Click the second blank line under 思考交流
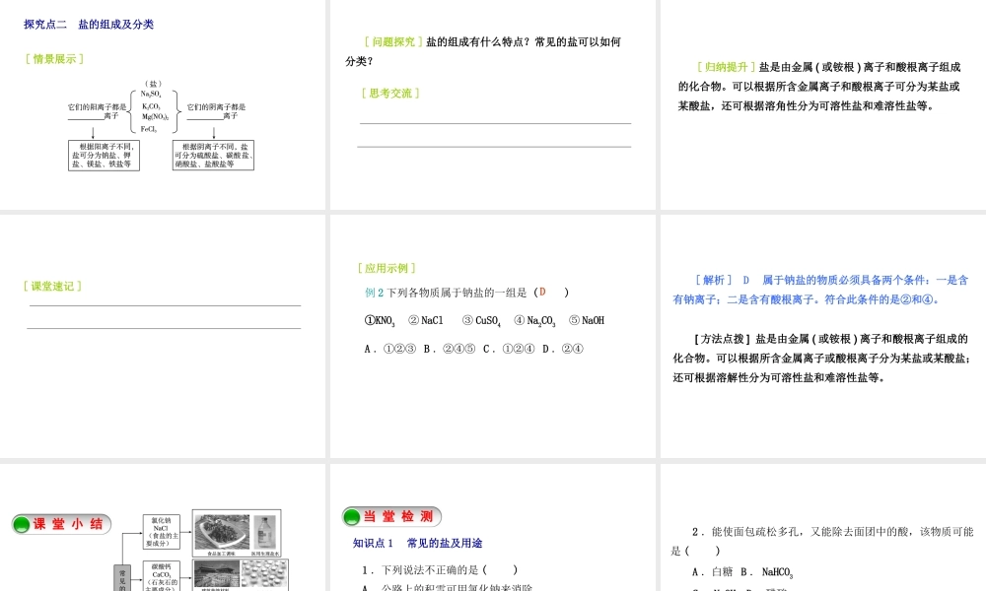Image resolution: width=986 pixels, height=591 pixels. click(x=494, y=147)
